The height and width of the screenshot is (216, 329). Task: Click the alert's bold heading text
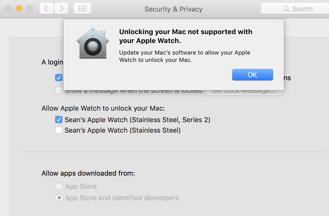(186, 36)
